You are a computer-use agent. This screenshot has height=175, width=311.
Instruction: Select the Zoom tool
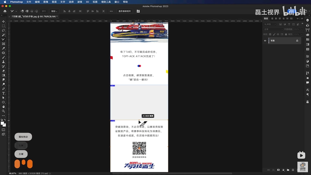click(x=3, y=111)
